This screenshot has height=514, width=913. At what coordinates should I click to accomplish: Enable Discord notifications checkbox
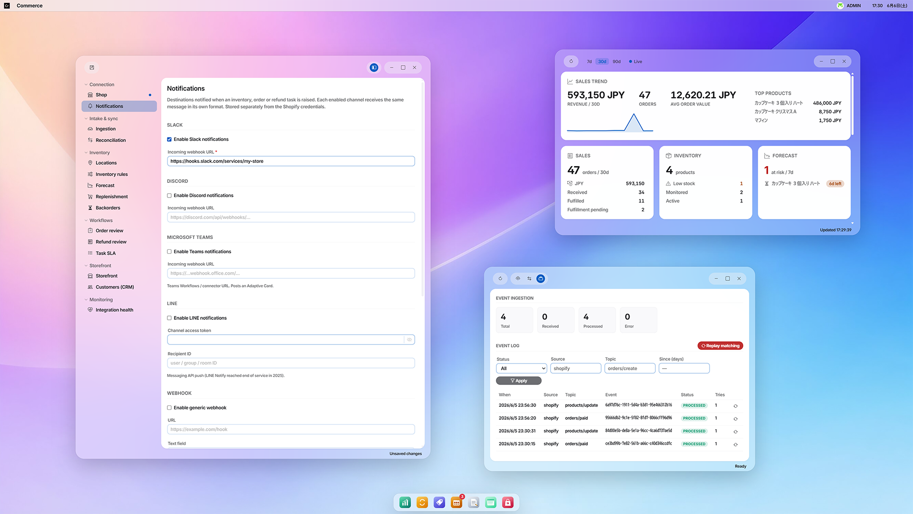tap(169, 196)
